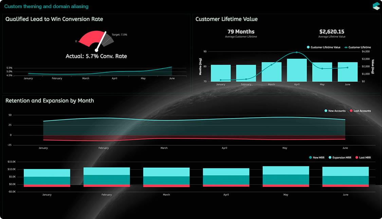Viewport: 382px width, 219px height.
Task: Click the red conversion rate gauge
Action: tap(91, 38)
